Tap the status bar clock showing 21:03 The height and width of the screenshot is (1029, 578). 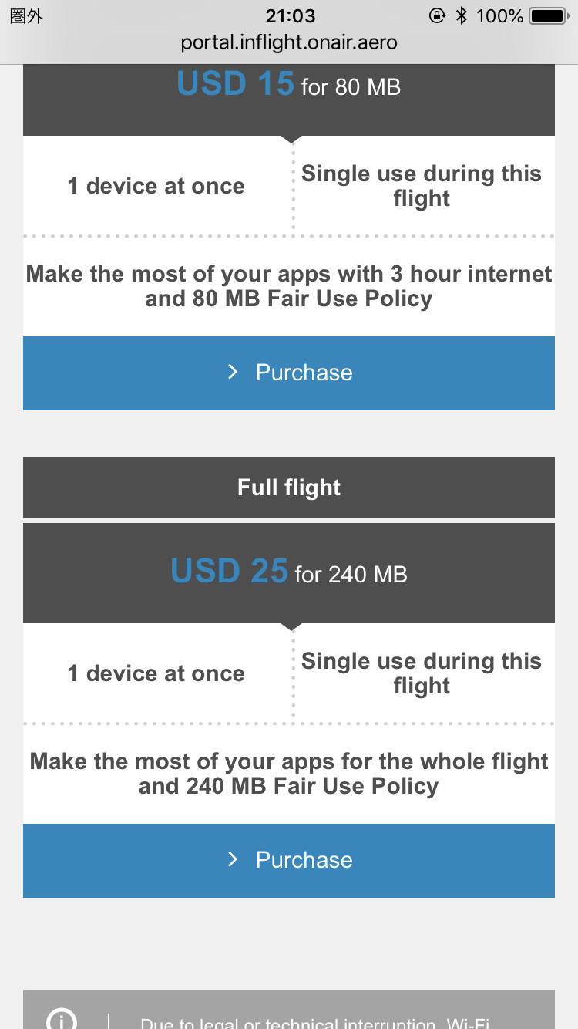(290, 15)
